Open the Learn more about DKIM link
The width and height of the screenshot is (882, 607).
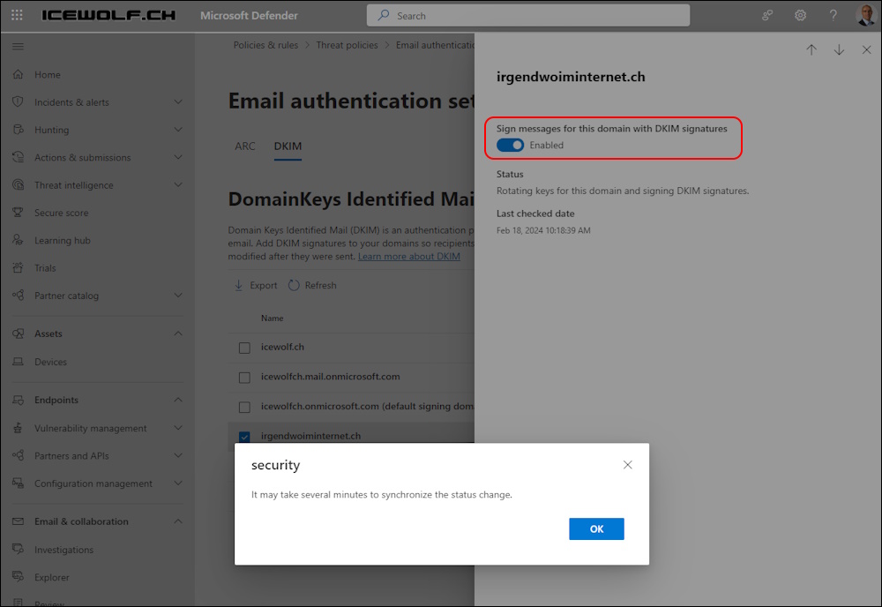[x=409, y=256]
